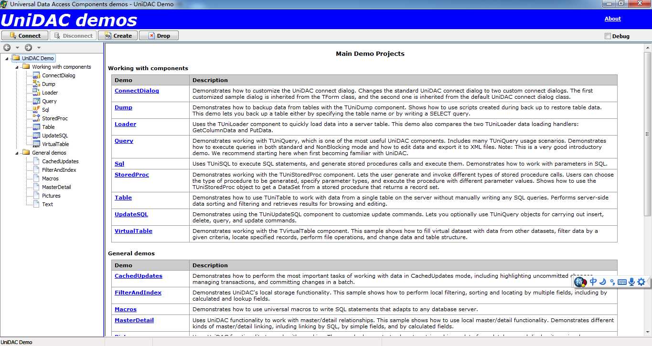Click the Connect toolbar button
The image size is (652, 346).
pos(25,35)
